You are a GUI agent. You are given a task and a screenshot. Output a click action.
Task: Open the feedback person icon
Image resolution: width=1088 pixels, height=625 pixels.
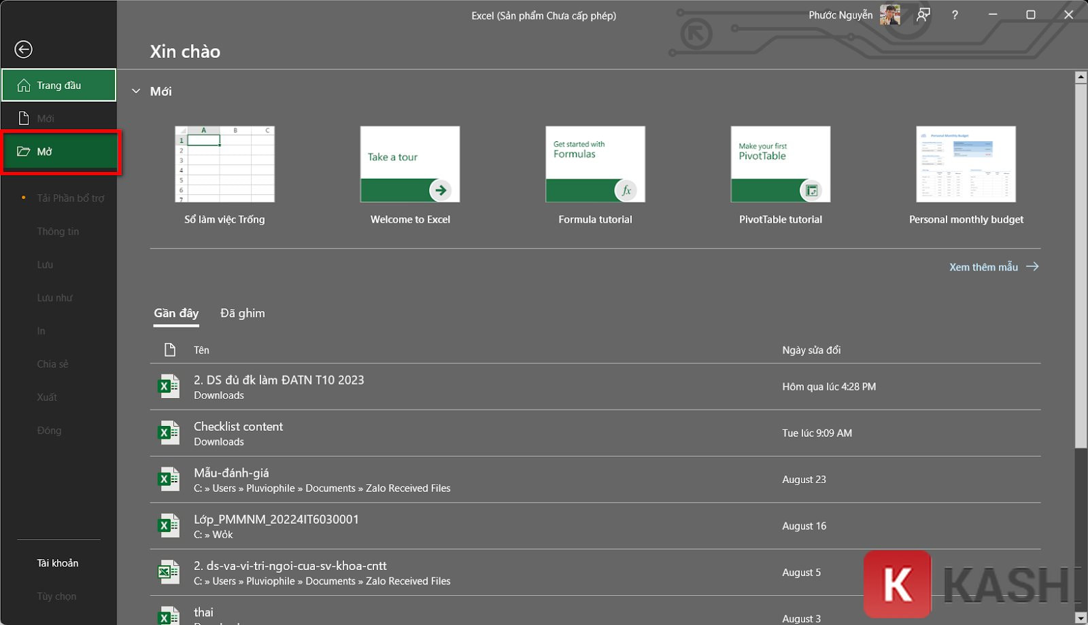tap(923, 15)
